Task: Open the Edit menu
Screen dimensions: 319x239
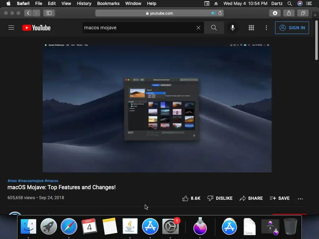Action: tap(52, 3)
